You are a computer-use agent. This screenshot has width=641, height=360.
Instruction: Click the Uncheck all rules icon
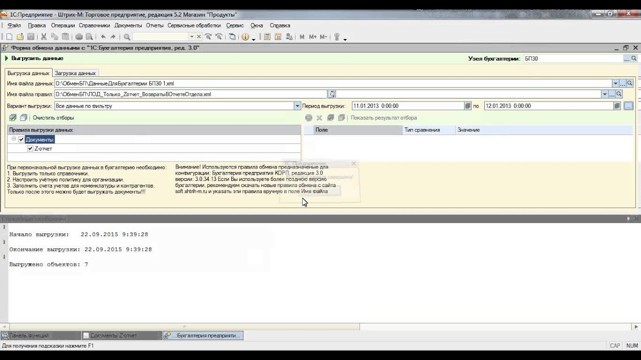[24, 118]
